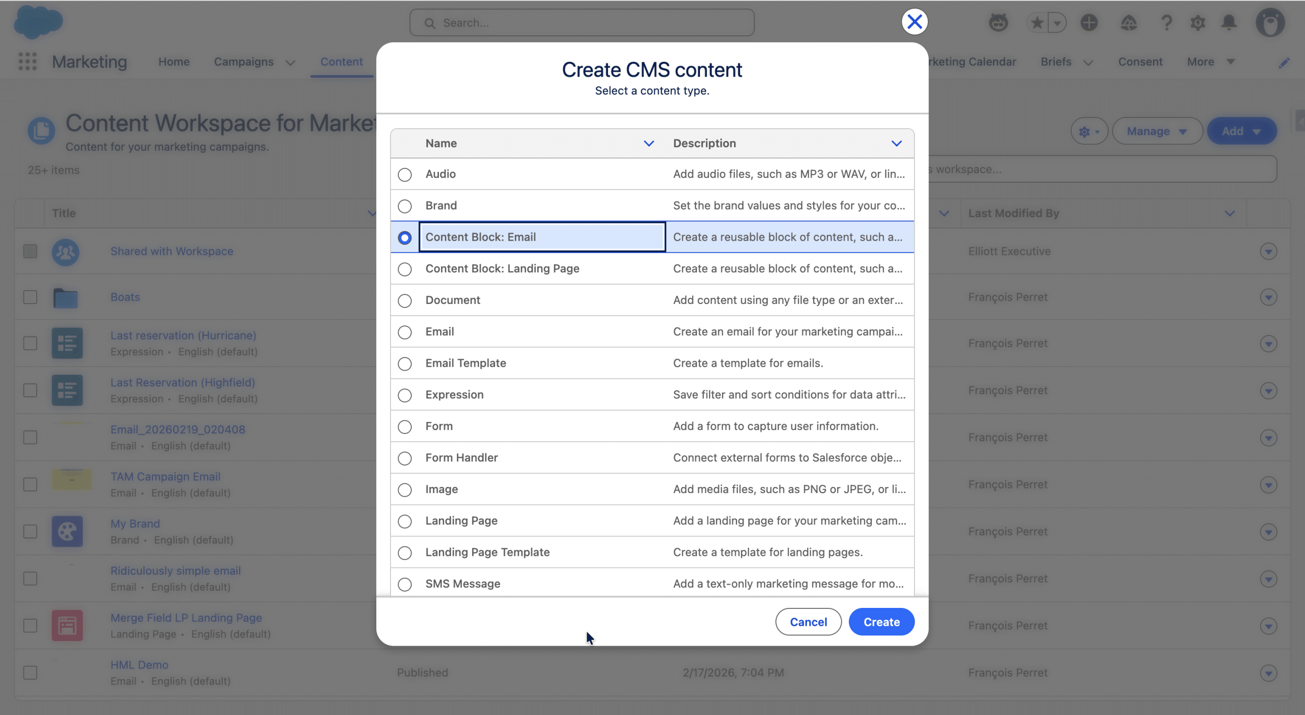Open the Consent navigation tab
The image size is (1305, 715).
(x=1140, y=62)
